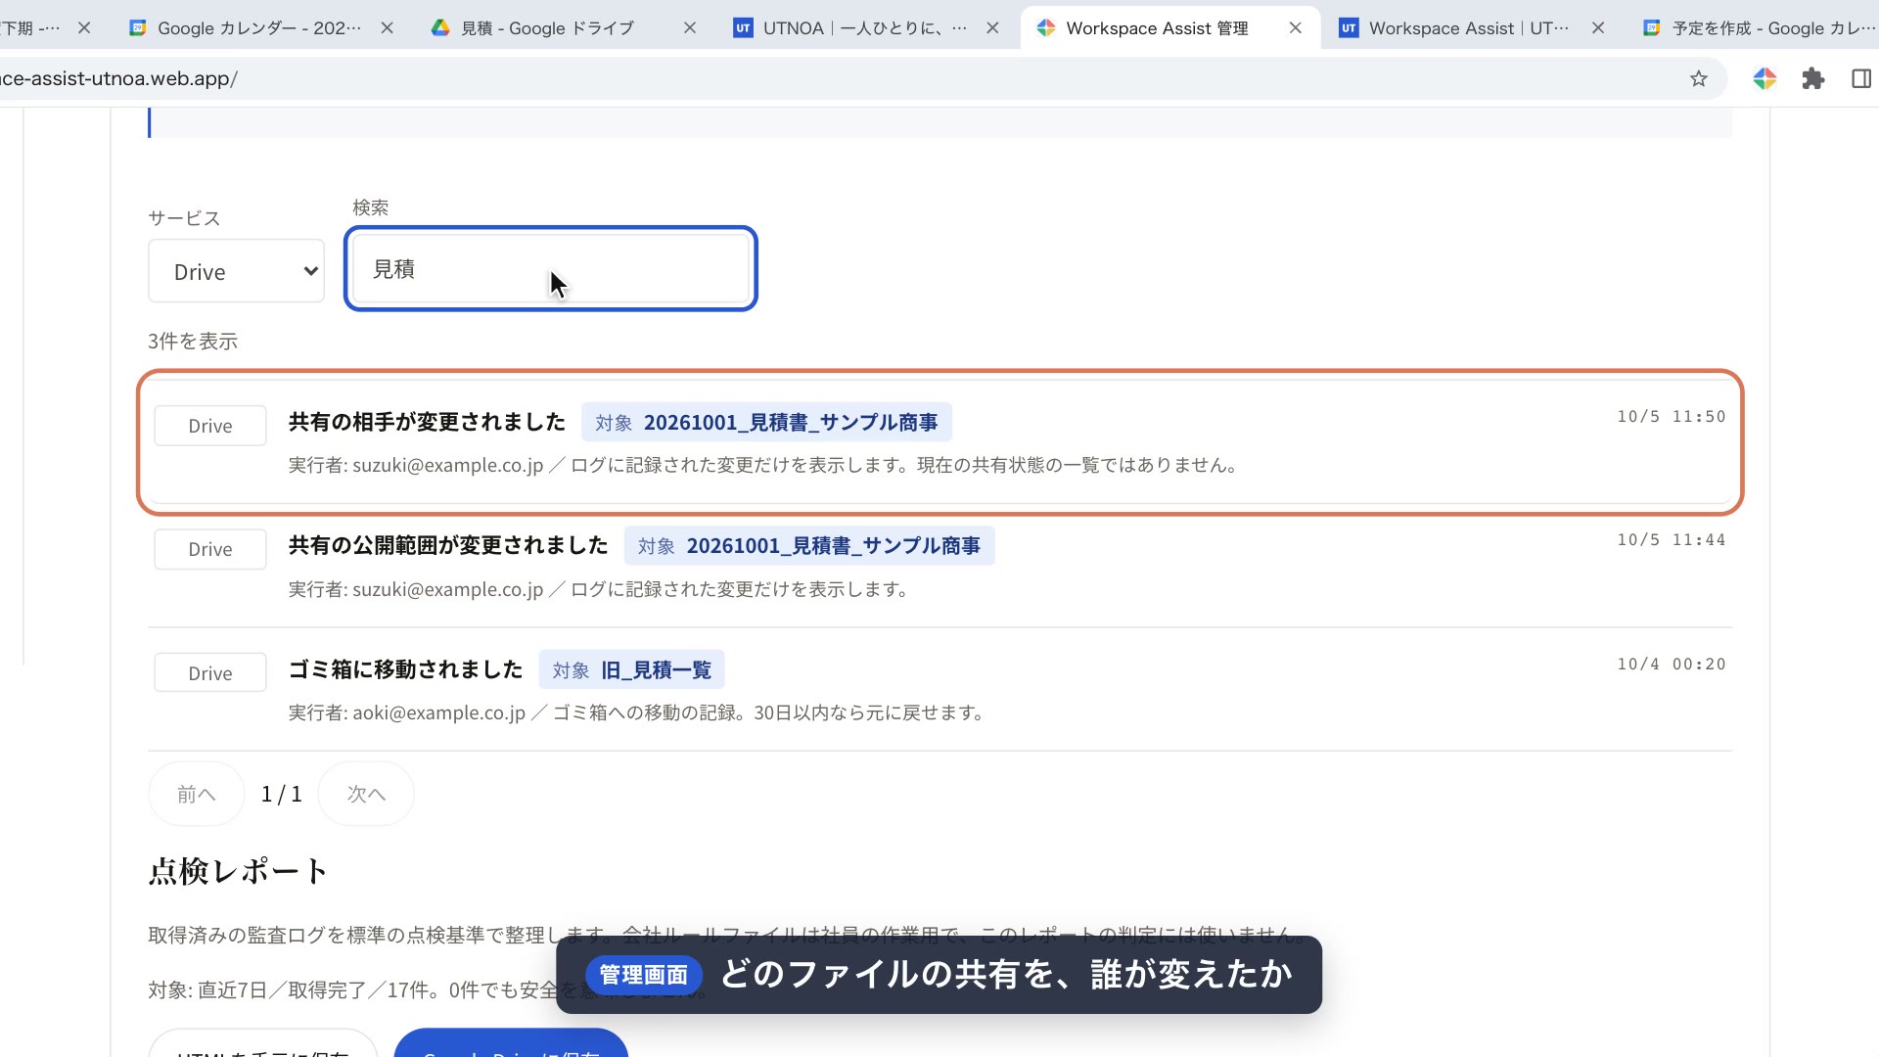Click the 3件を表示 result count
Viewport: 1879px width, 1057px height.
193,342
